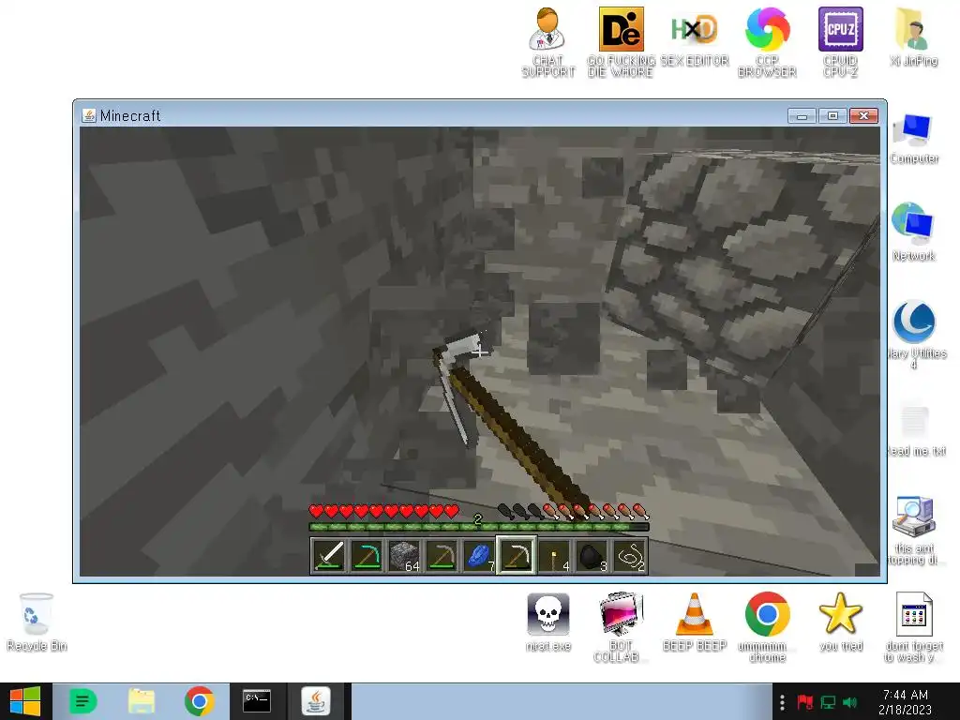Viewport: 960px width, 720px height.
Task: Open the CCP BROWSER desktop icon
Action: [767, 42]
